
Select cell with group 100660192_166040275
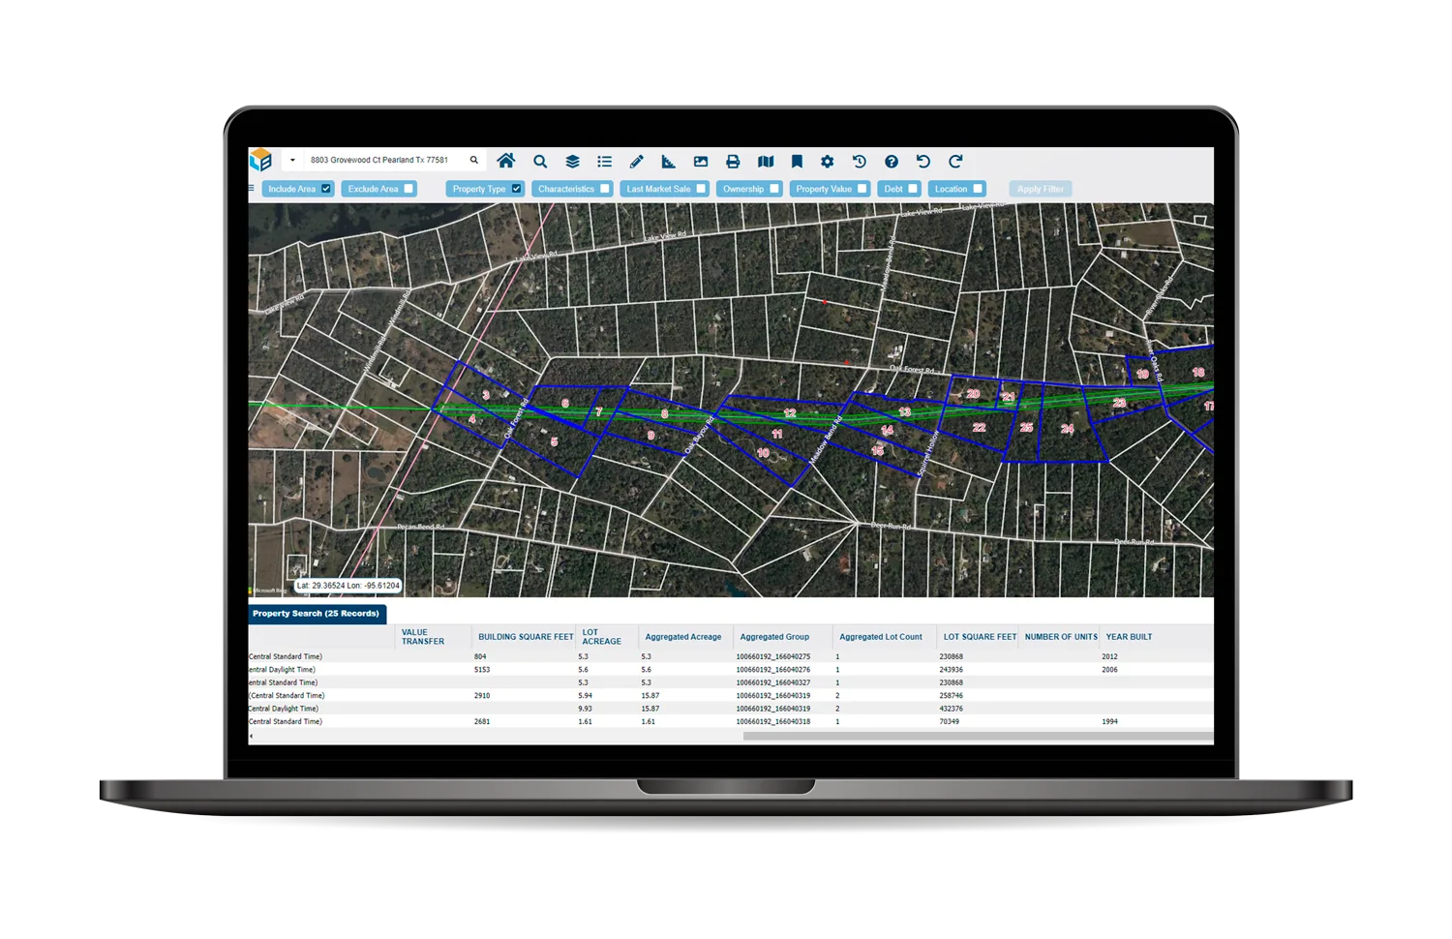(773, 656)
